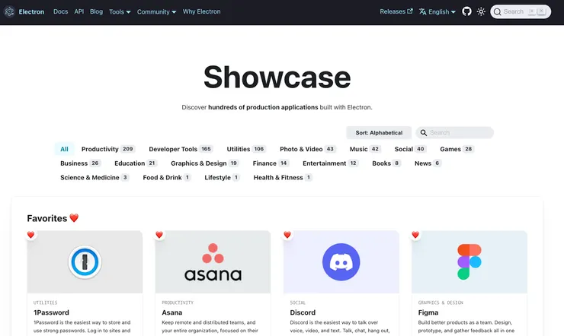564x336 pixels.
Task: Click the heart on Asana card
Action: 159,235
